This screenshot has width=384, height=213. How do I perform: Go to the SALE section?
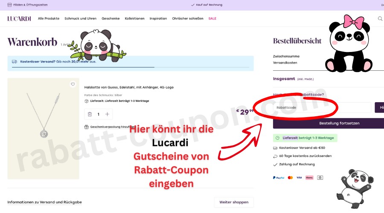tap(212, 19)
